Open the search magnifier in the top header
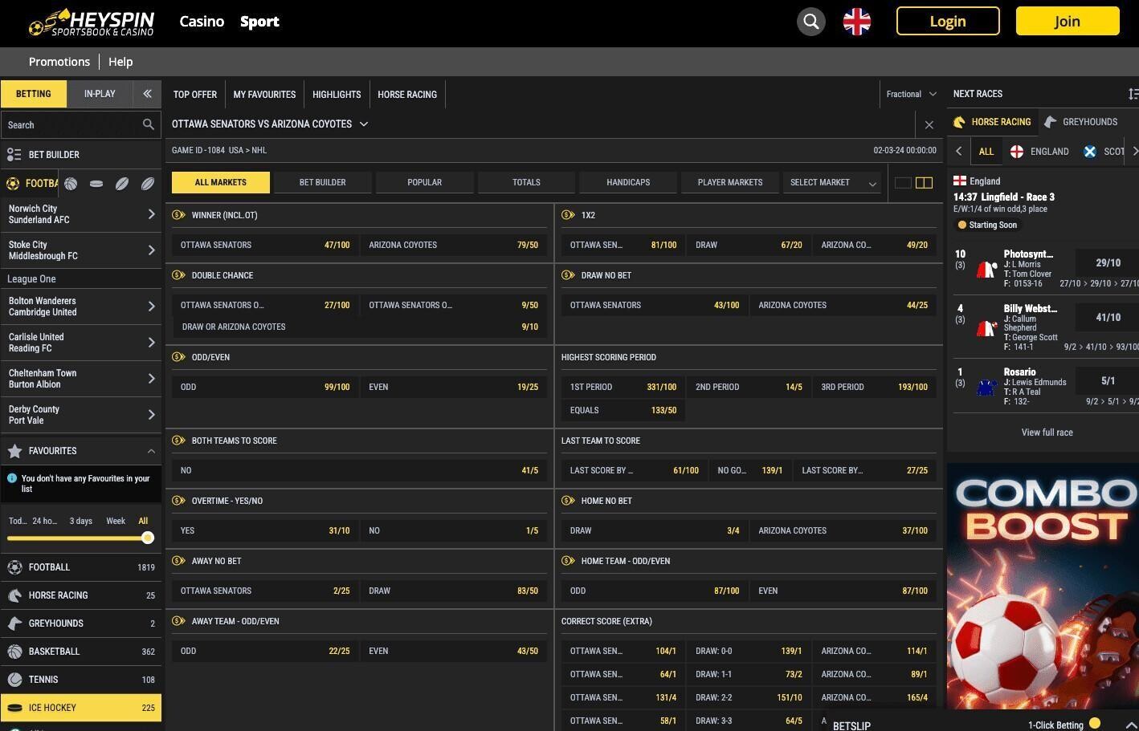Viewport: 1139px width, 731px height. click(x=811, y=22)
